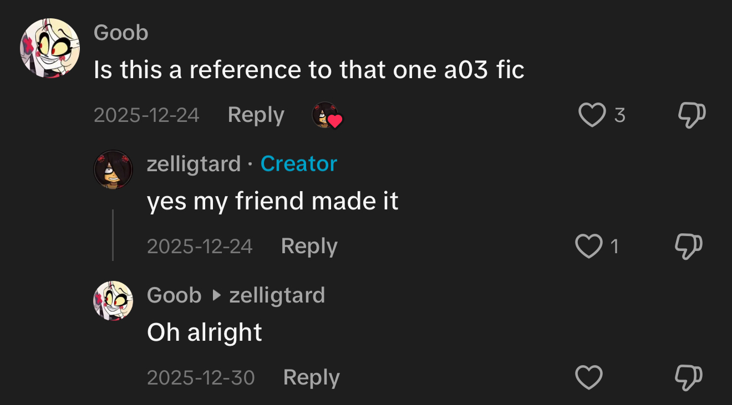Open Goob's avatar beside "Oh alright"
732x405 pixels.
[x=113, y=301]
